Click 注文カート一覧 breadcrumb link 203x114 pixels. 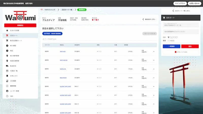pyautogui.click(x=67, y=10)
